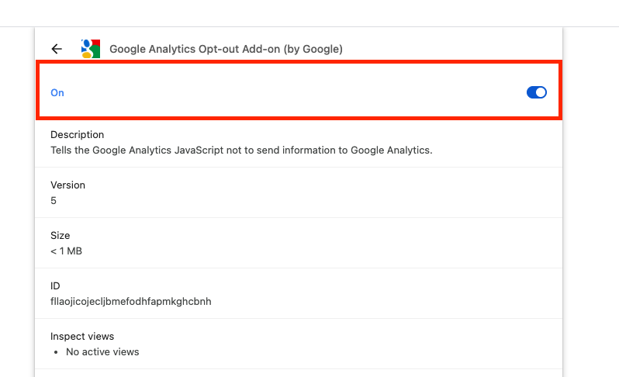Click the Google Analytics Opt-out extension logo
The image size is (619, 377).
click(91, 49)
